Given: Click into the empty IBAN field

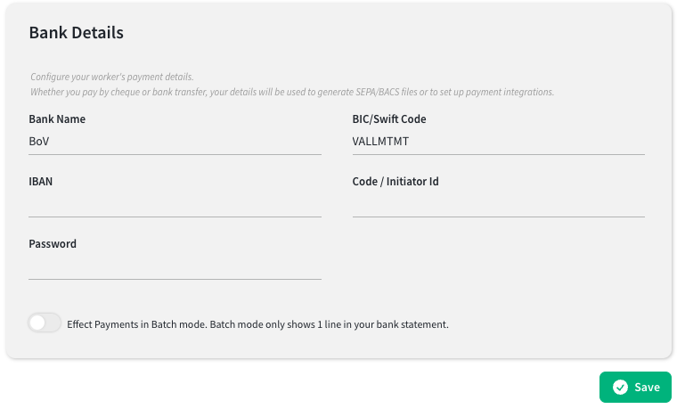Looking at the screenshot, I should 175,204.
